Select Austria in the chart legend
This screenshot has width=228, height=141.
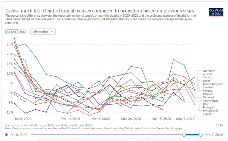[x=208, y=74]
